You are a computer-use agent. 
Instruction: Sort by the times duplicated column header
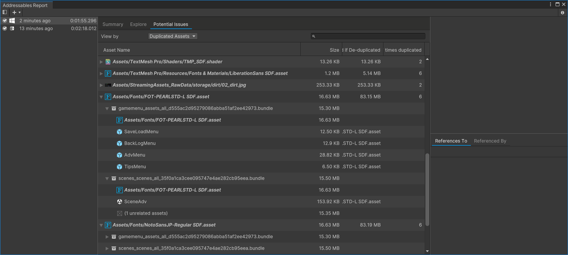tap(403, 50)
